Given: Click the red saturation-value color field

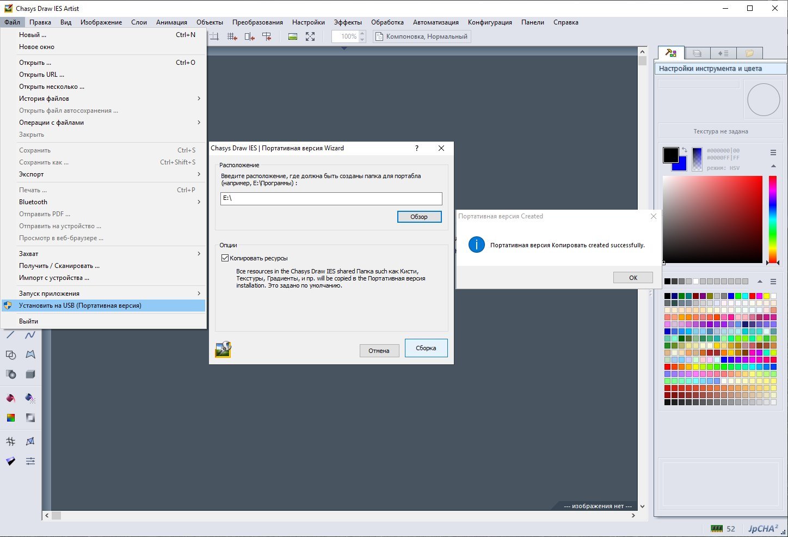Looking at the screenshot, I should [712, 219].
